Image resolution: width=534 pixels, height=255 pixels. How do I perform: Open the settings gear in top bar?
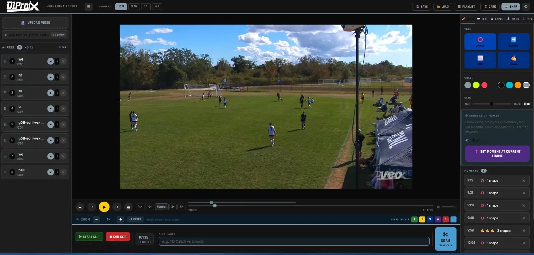[526, 6]
